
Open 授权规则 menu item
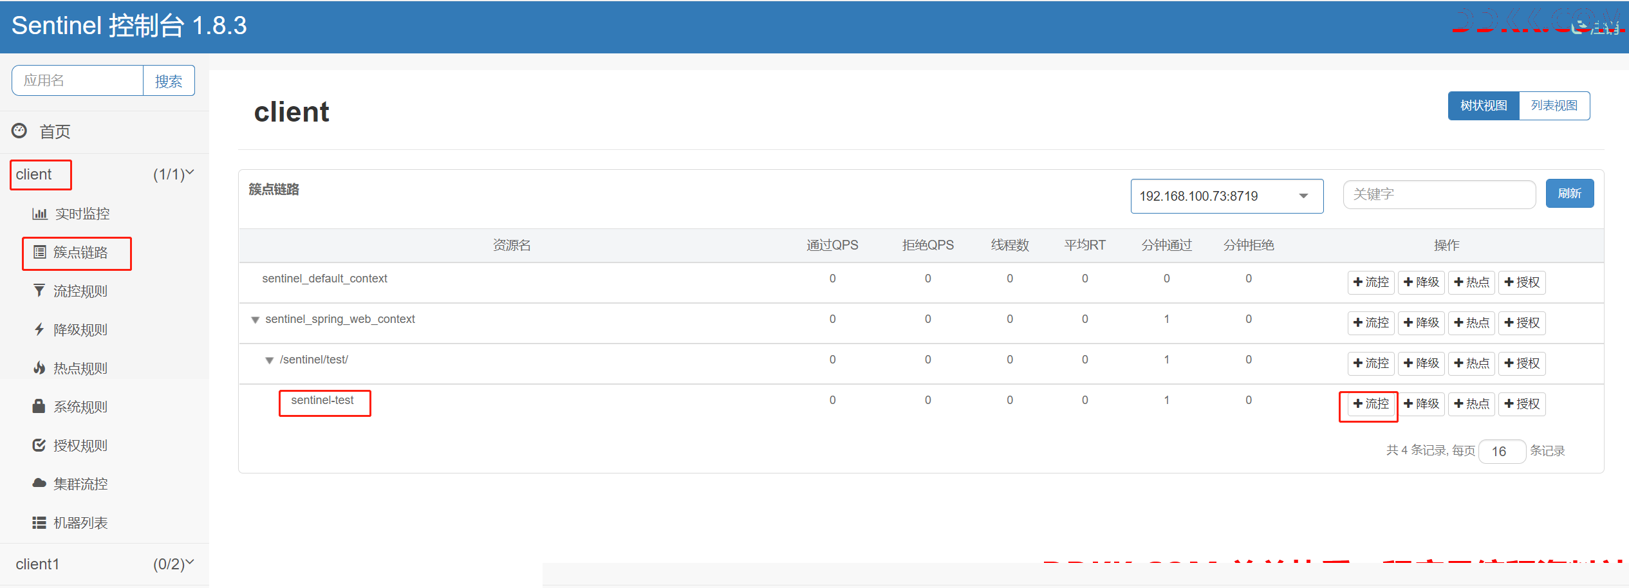click(x=80, y=445)
